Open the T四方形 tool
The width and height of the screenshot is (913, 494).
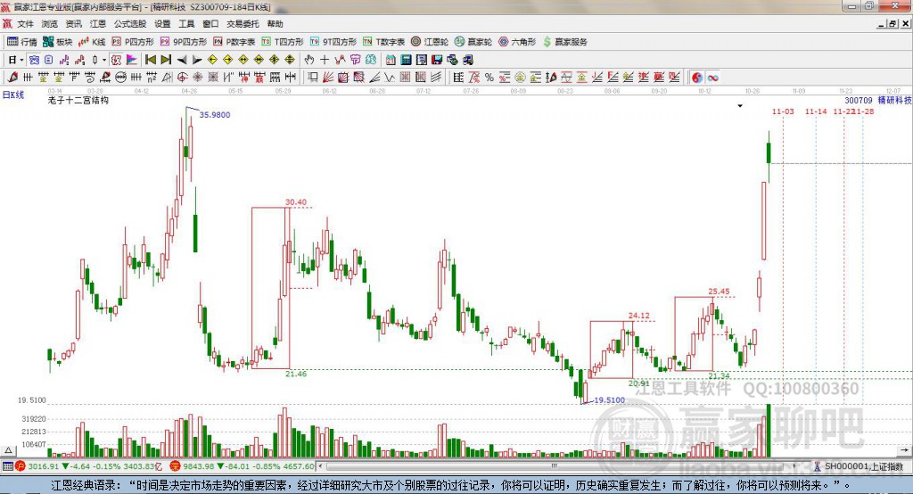point(283,41)
